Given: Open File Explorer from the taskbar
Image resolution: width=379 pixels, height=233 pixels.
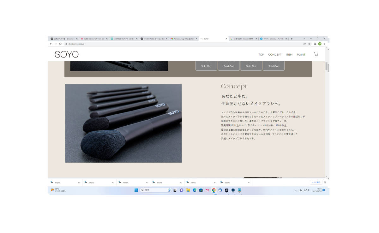Looking at the screenshot, I should point(188,190).
